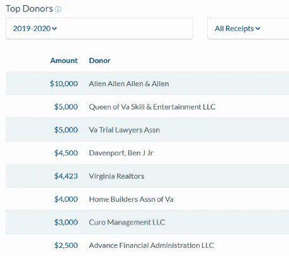Viewport: 289px width, 256px height.
Task: Open Home Builders Assn of Va
Action: pos(131,199)
